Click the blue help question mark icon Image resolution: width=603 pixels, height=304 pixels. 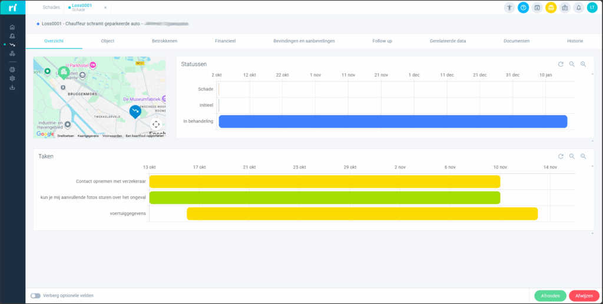523,8
